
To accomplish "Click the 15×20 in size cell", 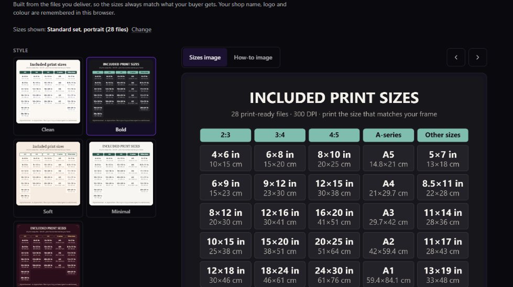I will pos(280,246).
